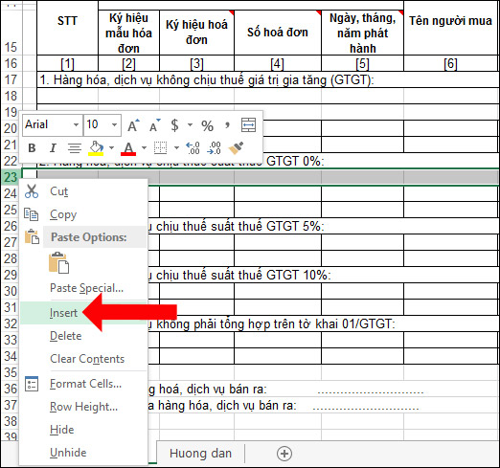Select row header 23
Screen dimensions: 500x468
click(11, 177)
